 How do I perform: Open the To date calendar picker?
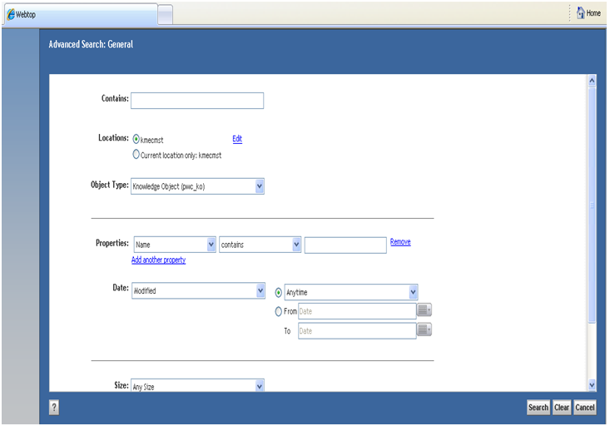pos(424,330)
